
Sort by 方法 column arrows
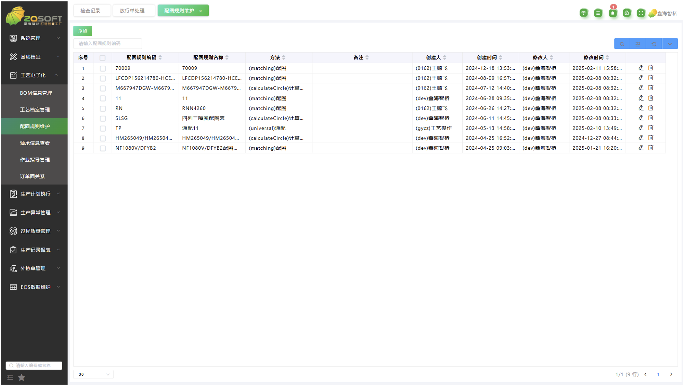(284, 58)
